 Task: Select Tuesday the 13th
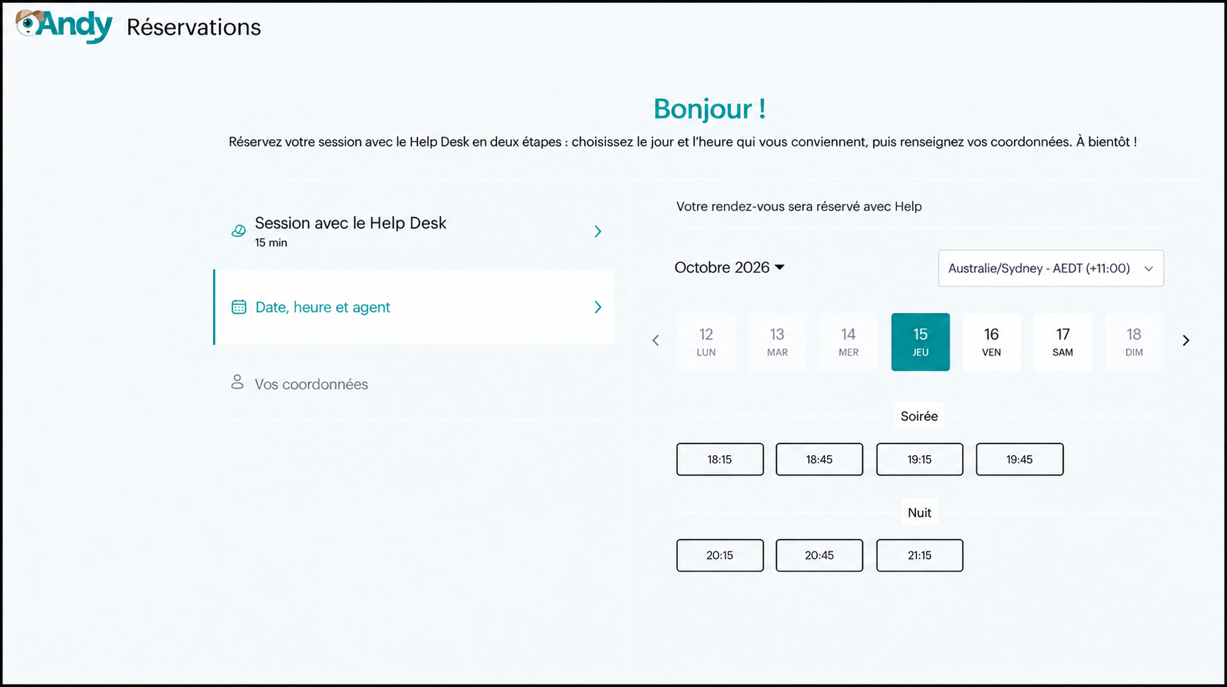tap(777, 342)
